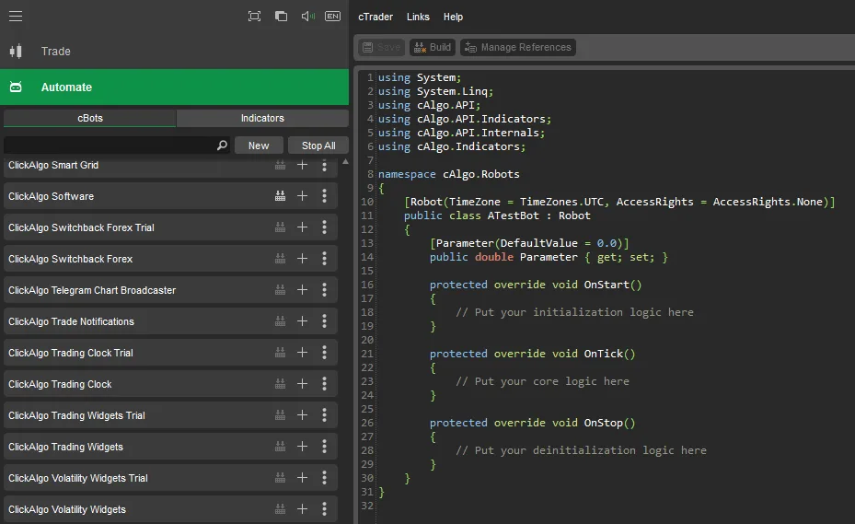Open the EN language selector

[x=332, y=17]
